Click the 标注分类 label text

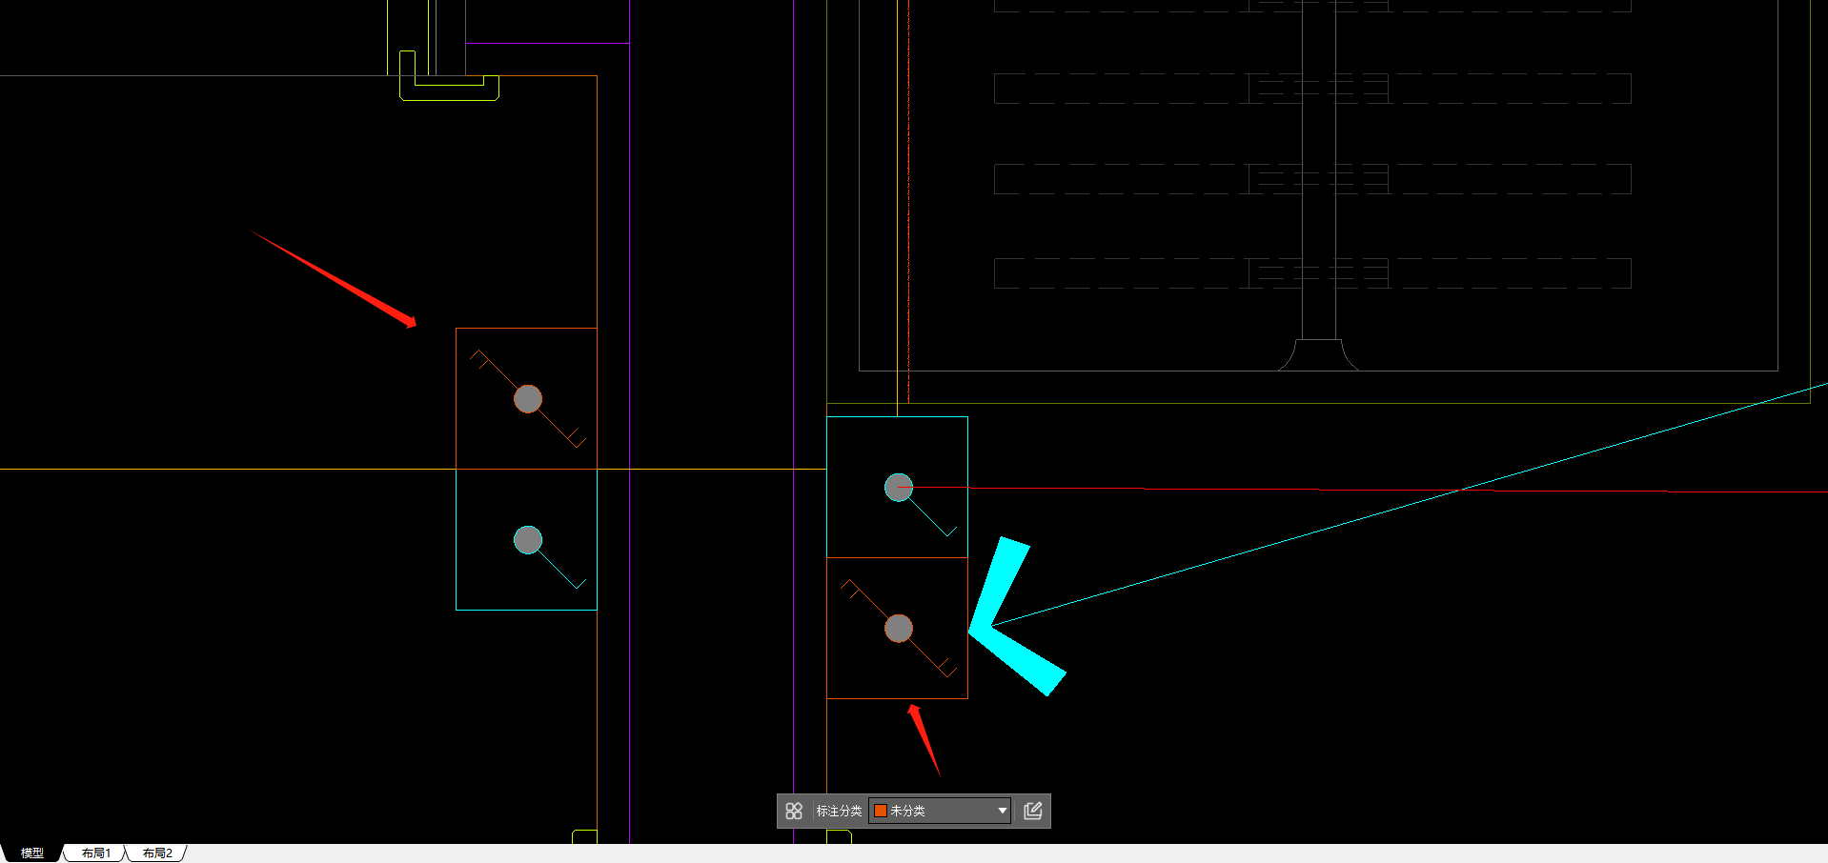pos(839,811)
